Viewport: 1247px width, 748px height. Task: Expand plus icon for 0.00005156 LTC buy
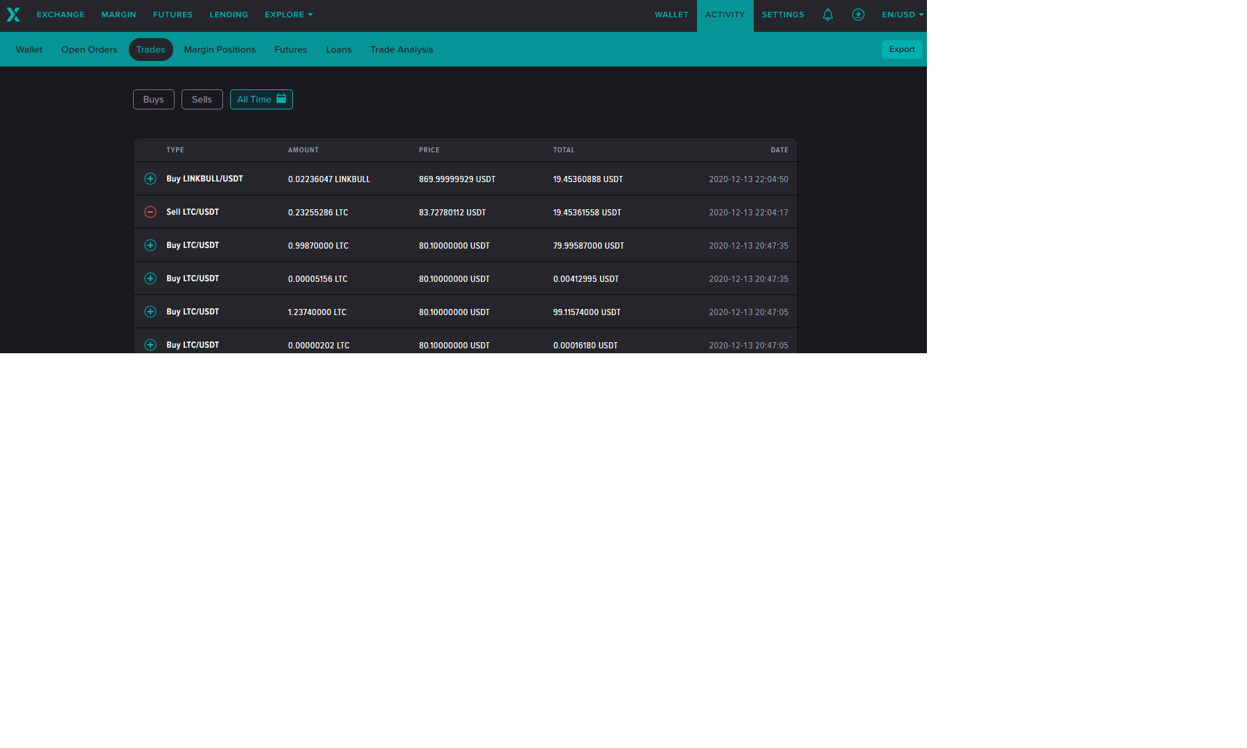click(150, 278)
